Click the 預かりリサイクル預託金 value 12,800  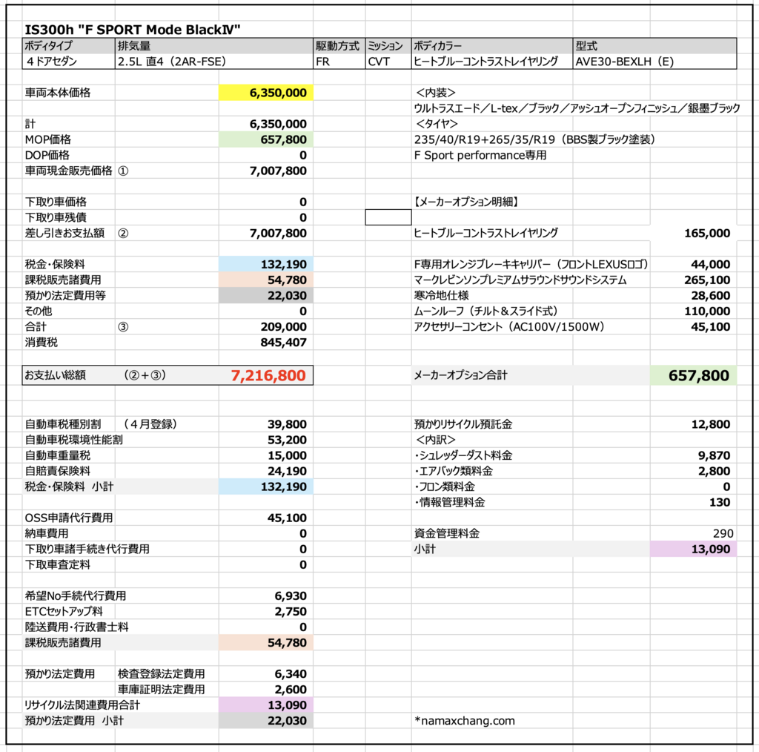pos(711,424)
